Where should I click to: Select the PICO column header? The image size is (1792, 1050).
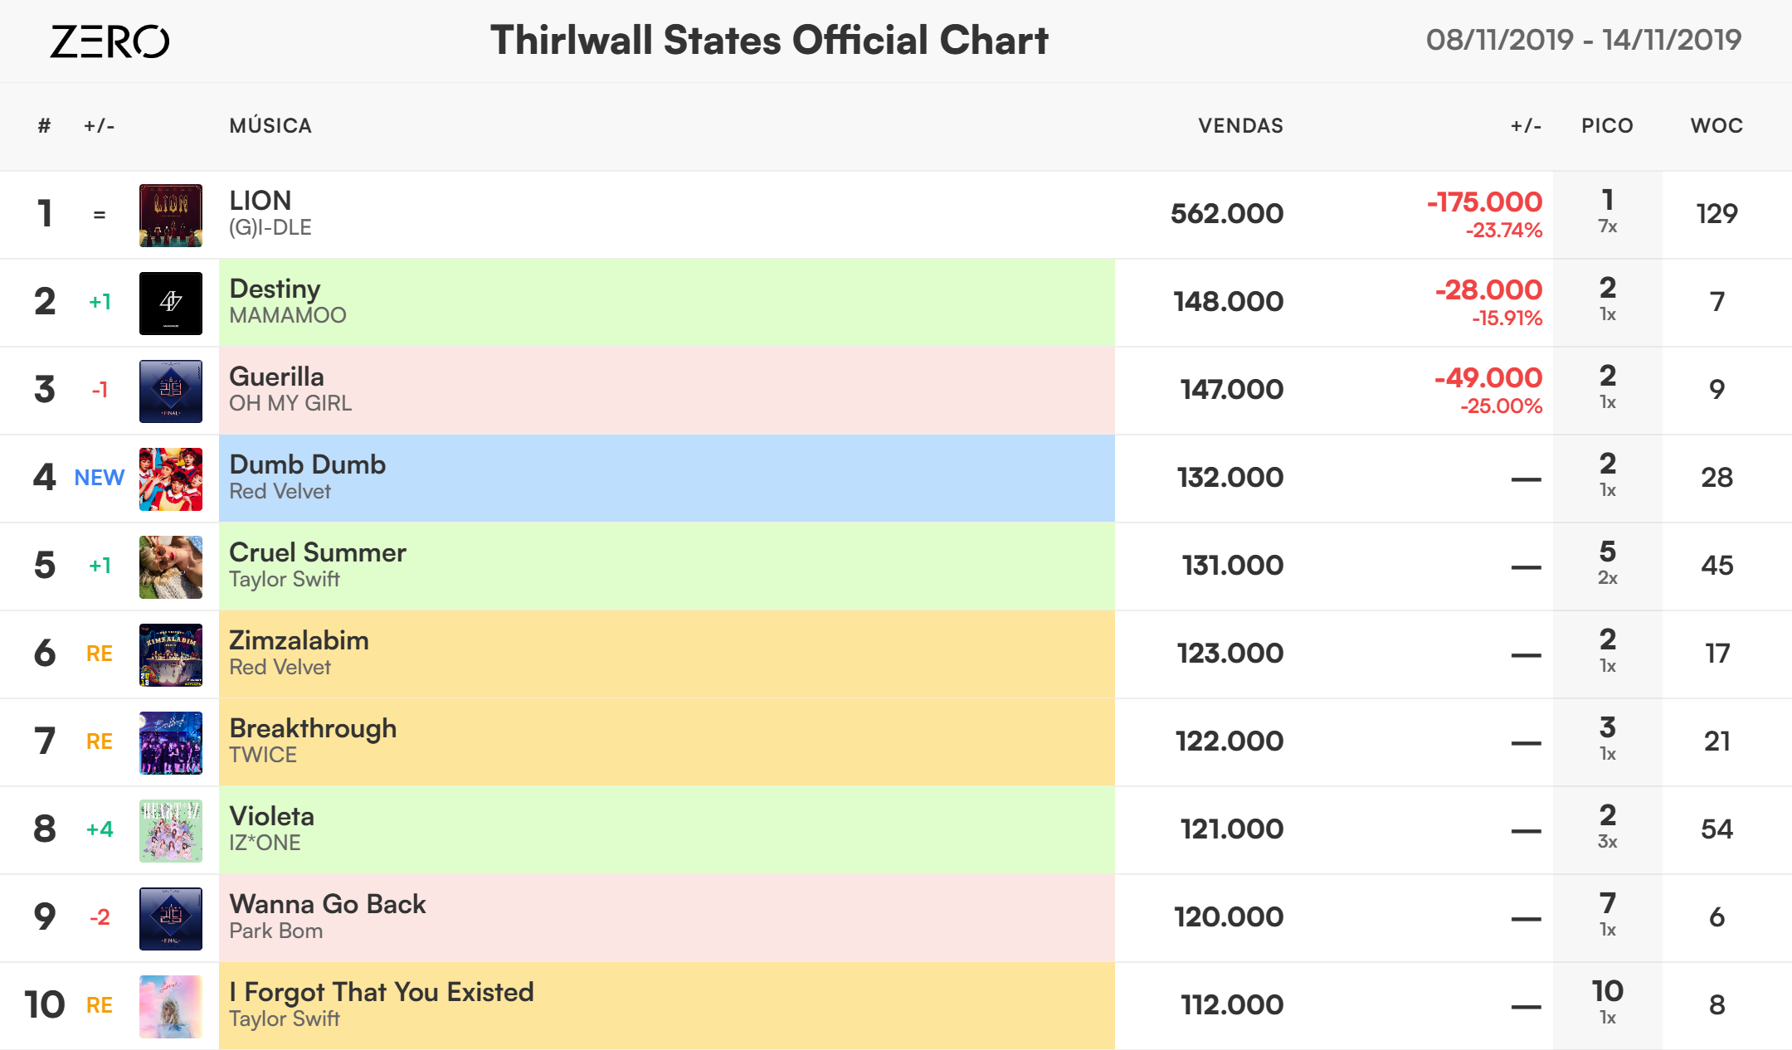click(x=1607, y=126)
